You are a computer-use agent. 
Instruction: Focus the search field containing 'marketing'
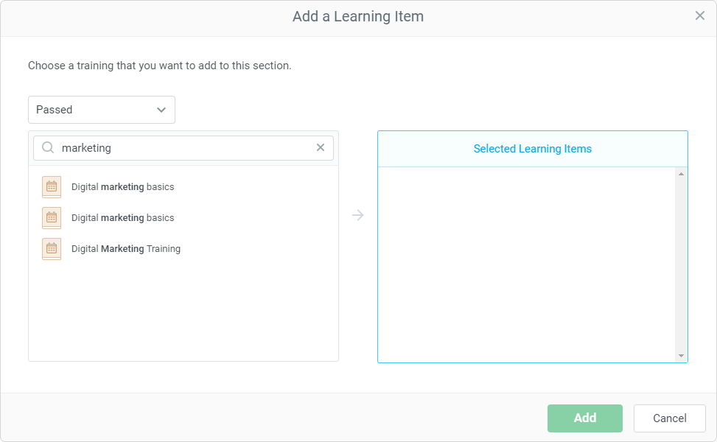coord(184,148)
